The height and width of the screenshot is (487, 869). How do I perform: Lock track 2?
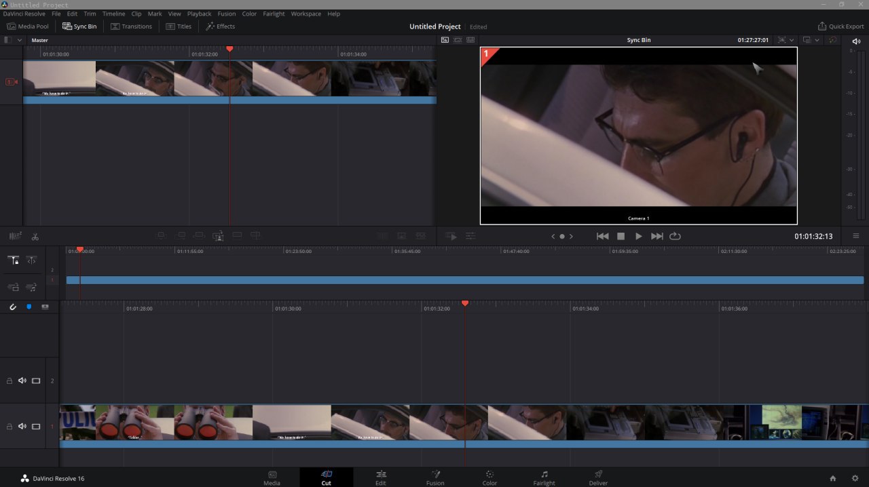coord(10,381)
